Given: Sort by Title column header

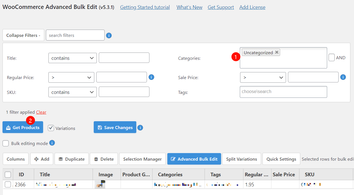Looking at the screenshot, I should 63,174.
